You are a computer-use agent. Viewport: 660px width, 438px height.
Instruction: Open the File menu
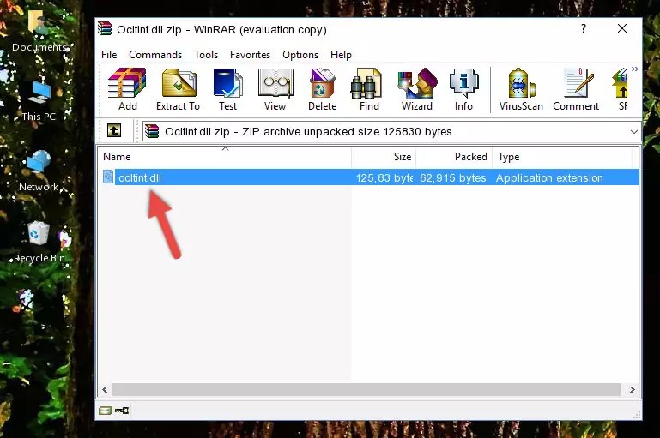coord(109,55)
